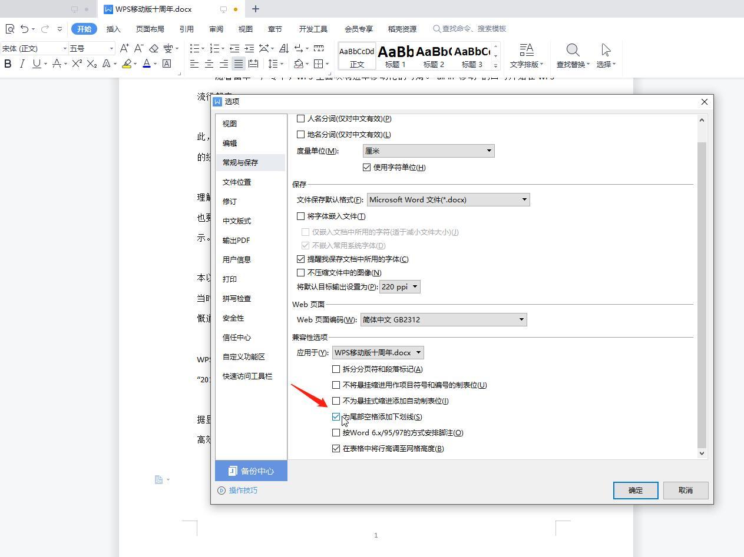Viewport: 744px width, 557px height.
Task: Open the 度量单位 dropdown (厘米)
Action: click(x=429, y=151)
